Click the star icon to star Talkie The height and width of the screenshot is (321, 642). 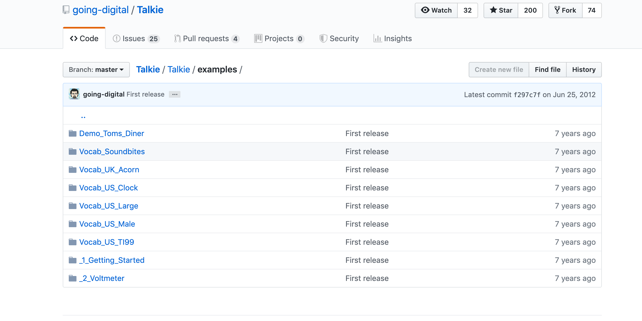pyautogui.click(x=493, y=10)
